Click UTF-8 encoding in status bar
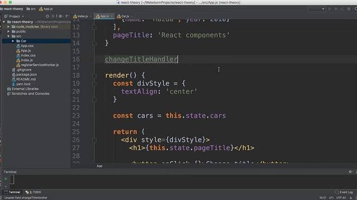 coord(341,198)
